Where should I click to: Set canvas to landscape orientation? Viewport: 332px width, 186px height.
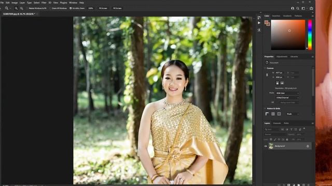(x=282, y=83)
